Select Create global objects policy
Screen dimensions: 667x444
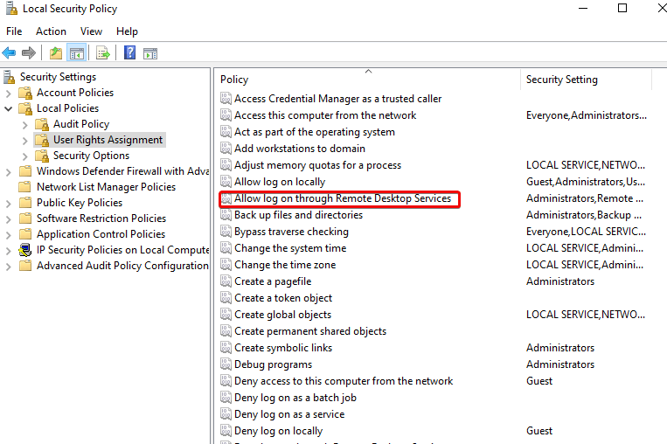click(282, 315)
